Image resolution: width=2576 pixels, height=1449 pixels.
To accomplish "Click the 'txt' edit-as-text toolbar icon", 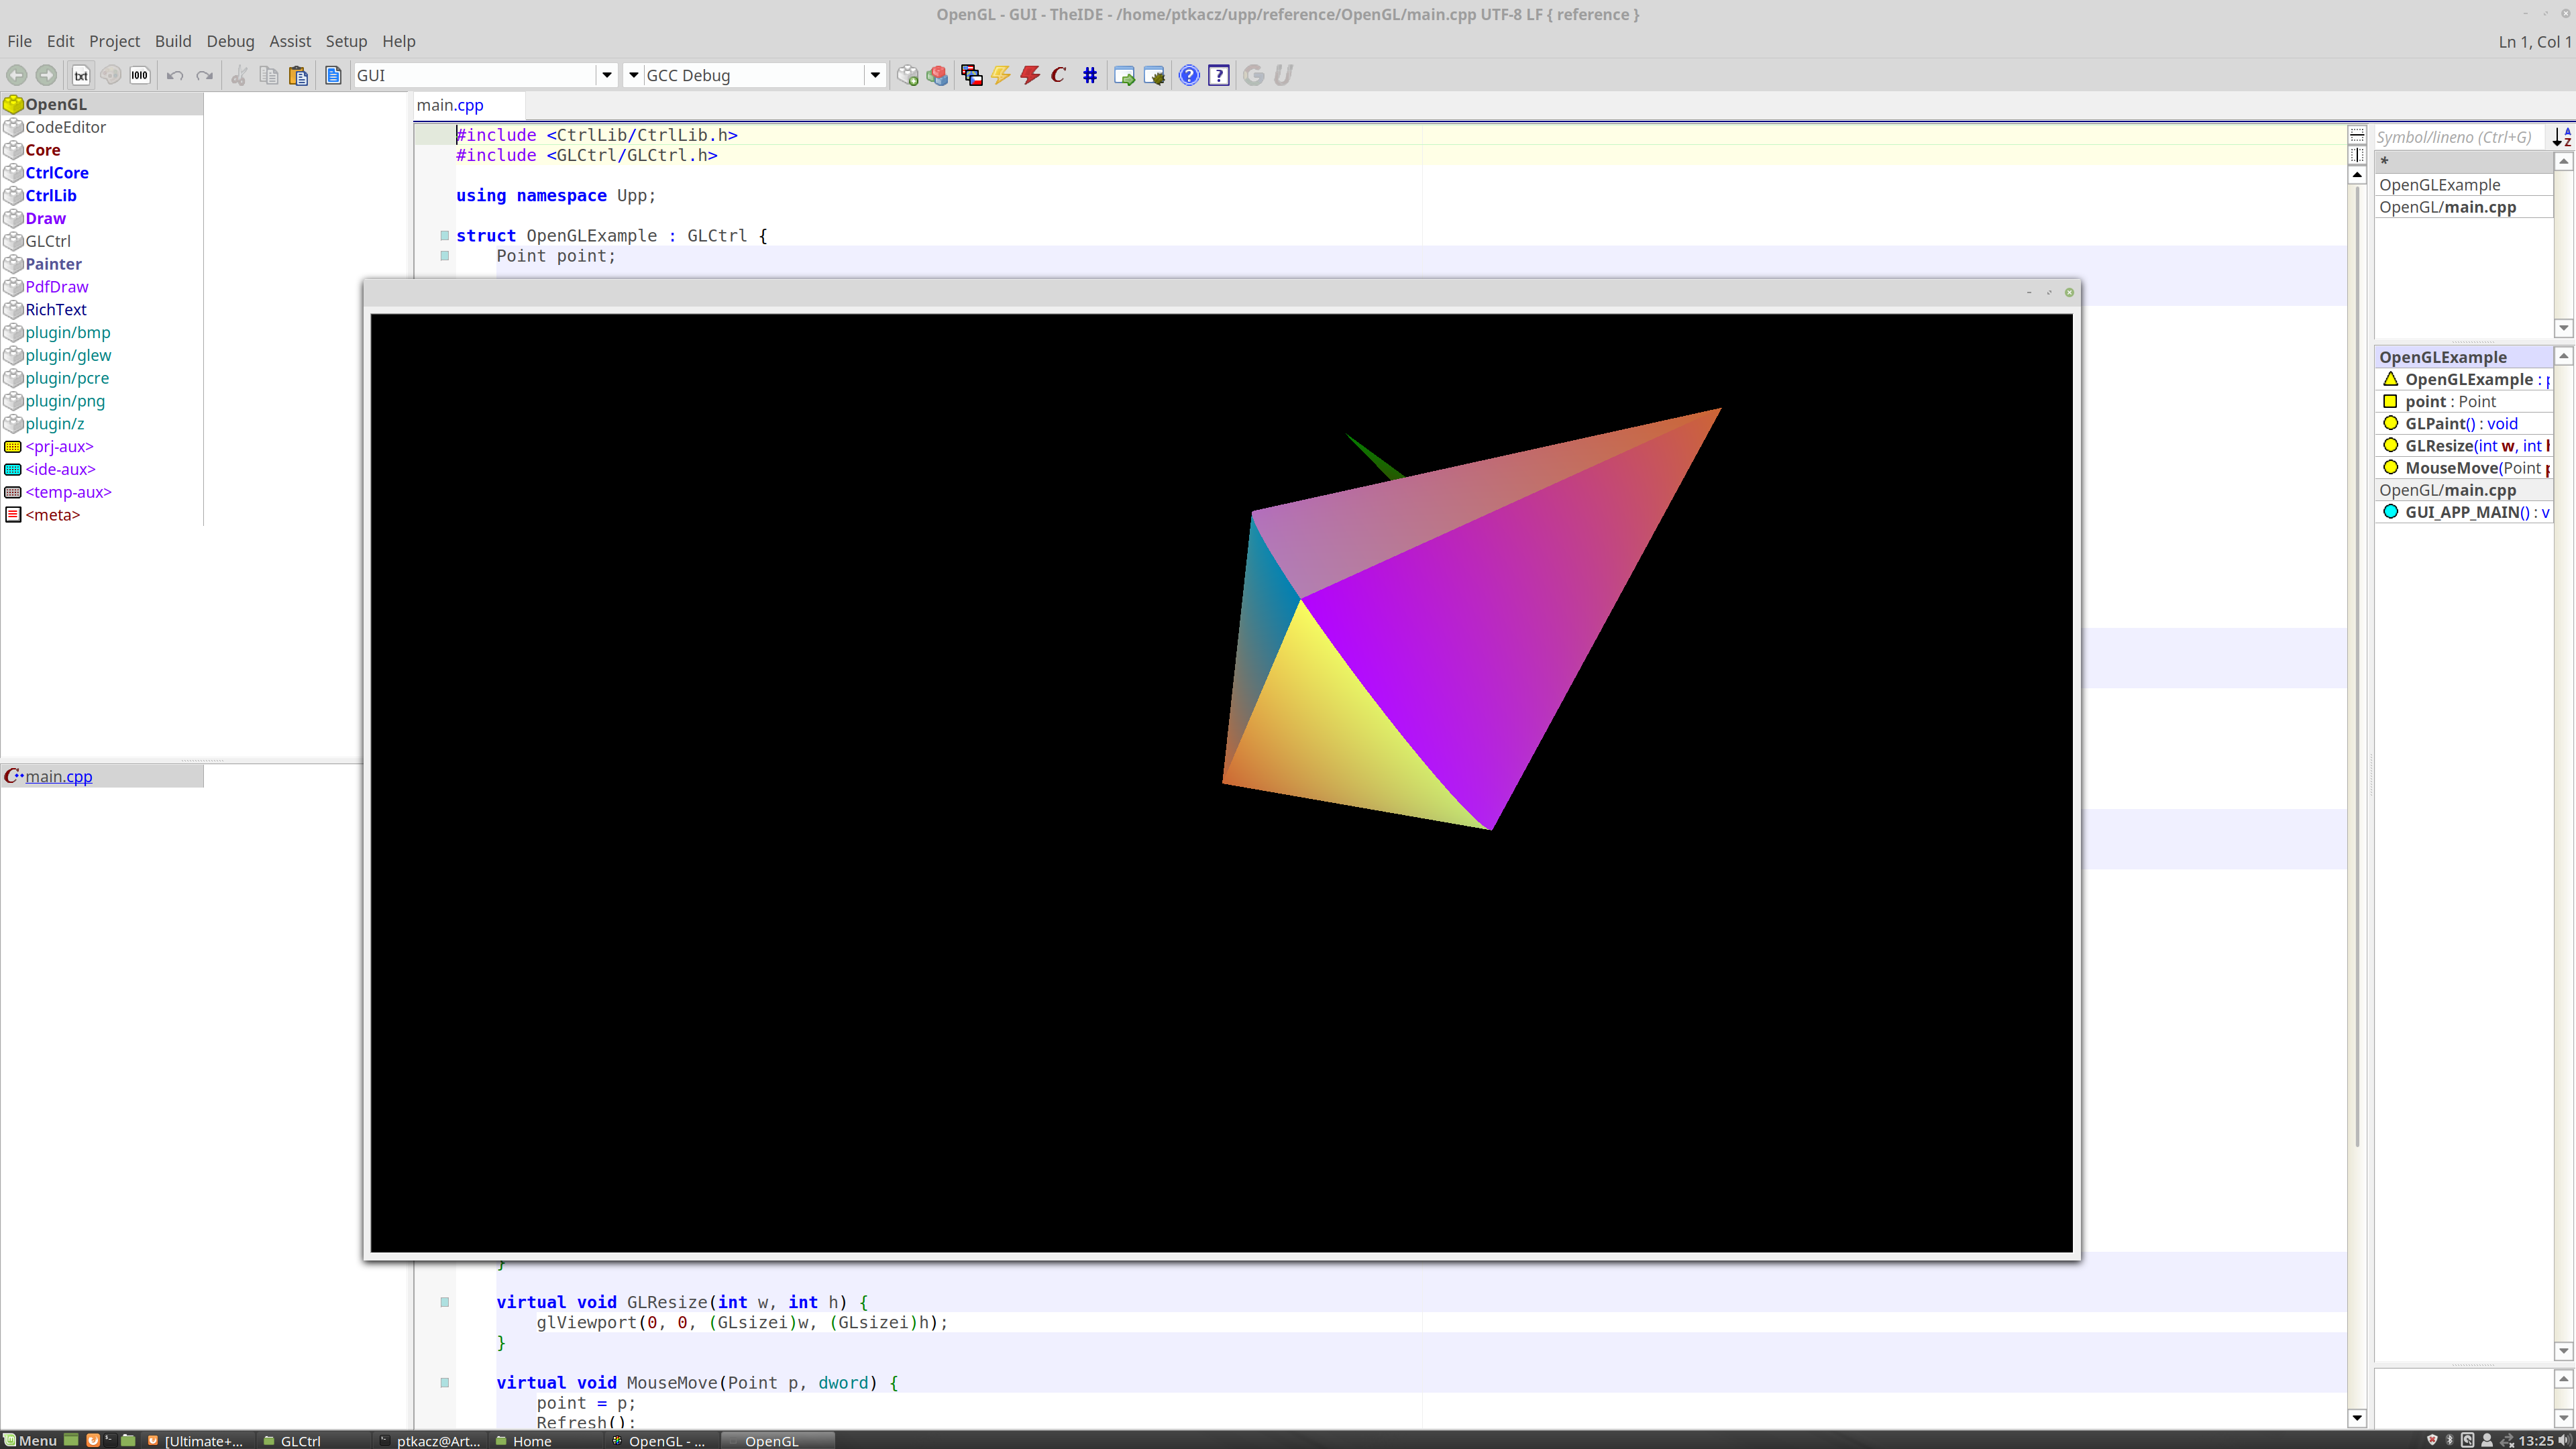I will point(81,75).
